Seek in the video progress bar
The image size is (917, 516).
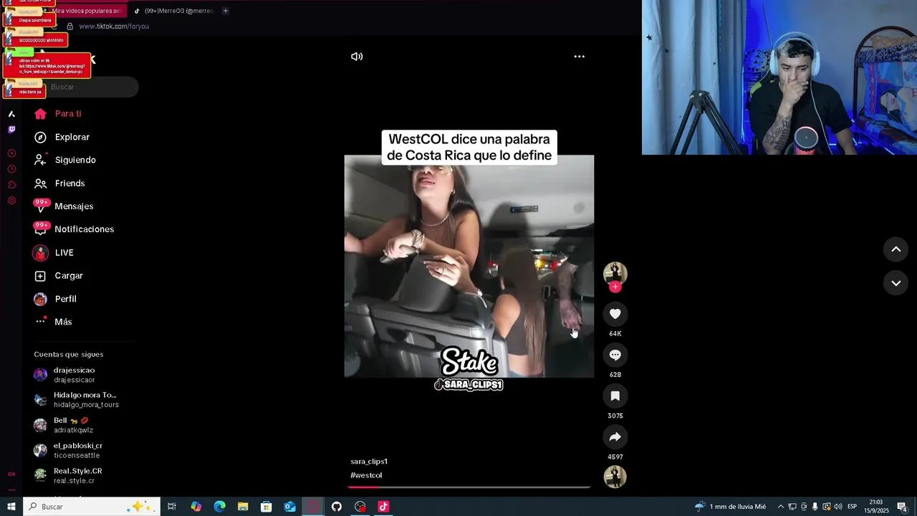tap(469, 487)
